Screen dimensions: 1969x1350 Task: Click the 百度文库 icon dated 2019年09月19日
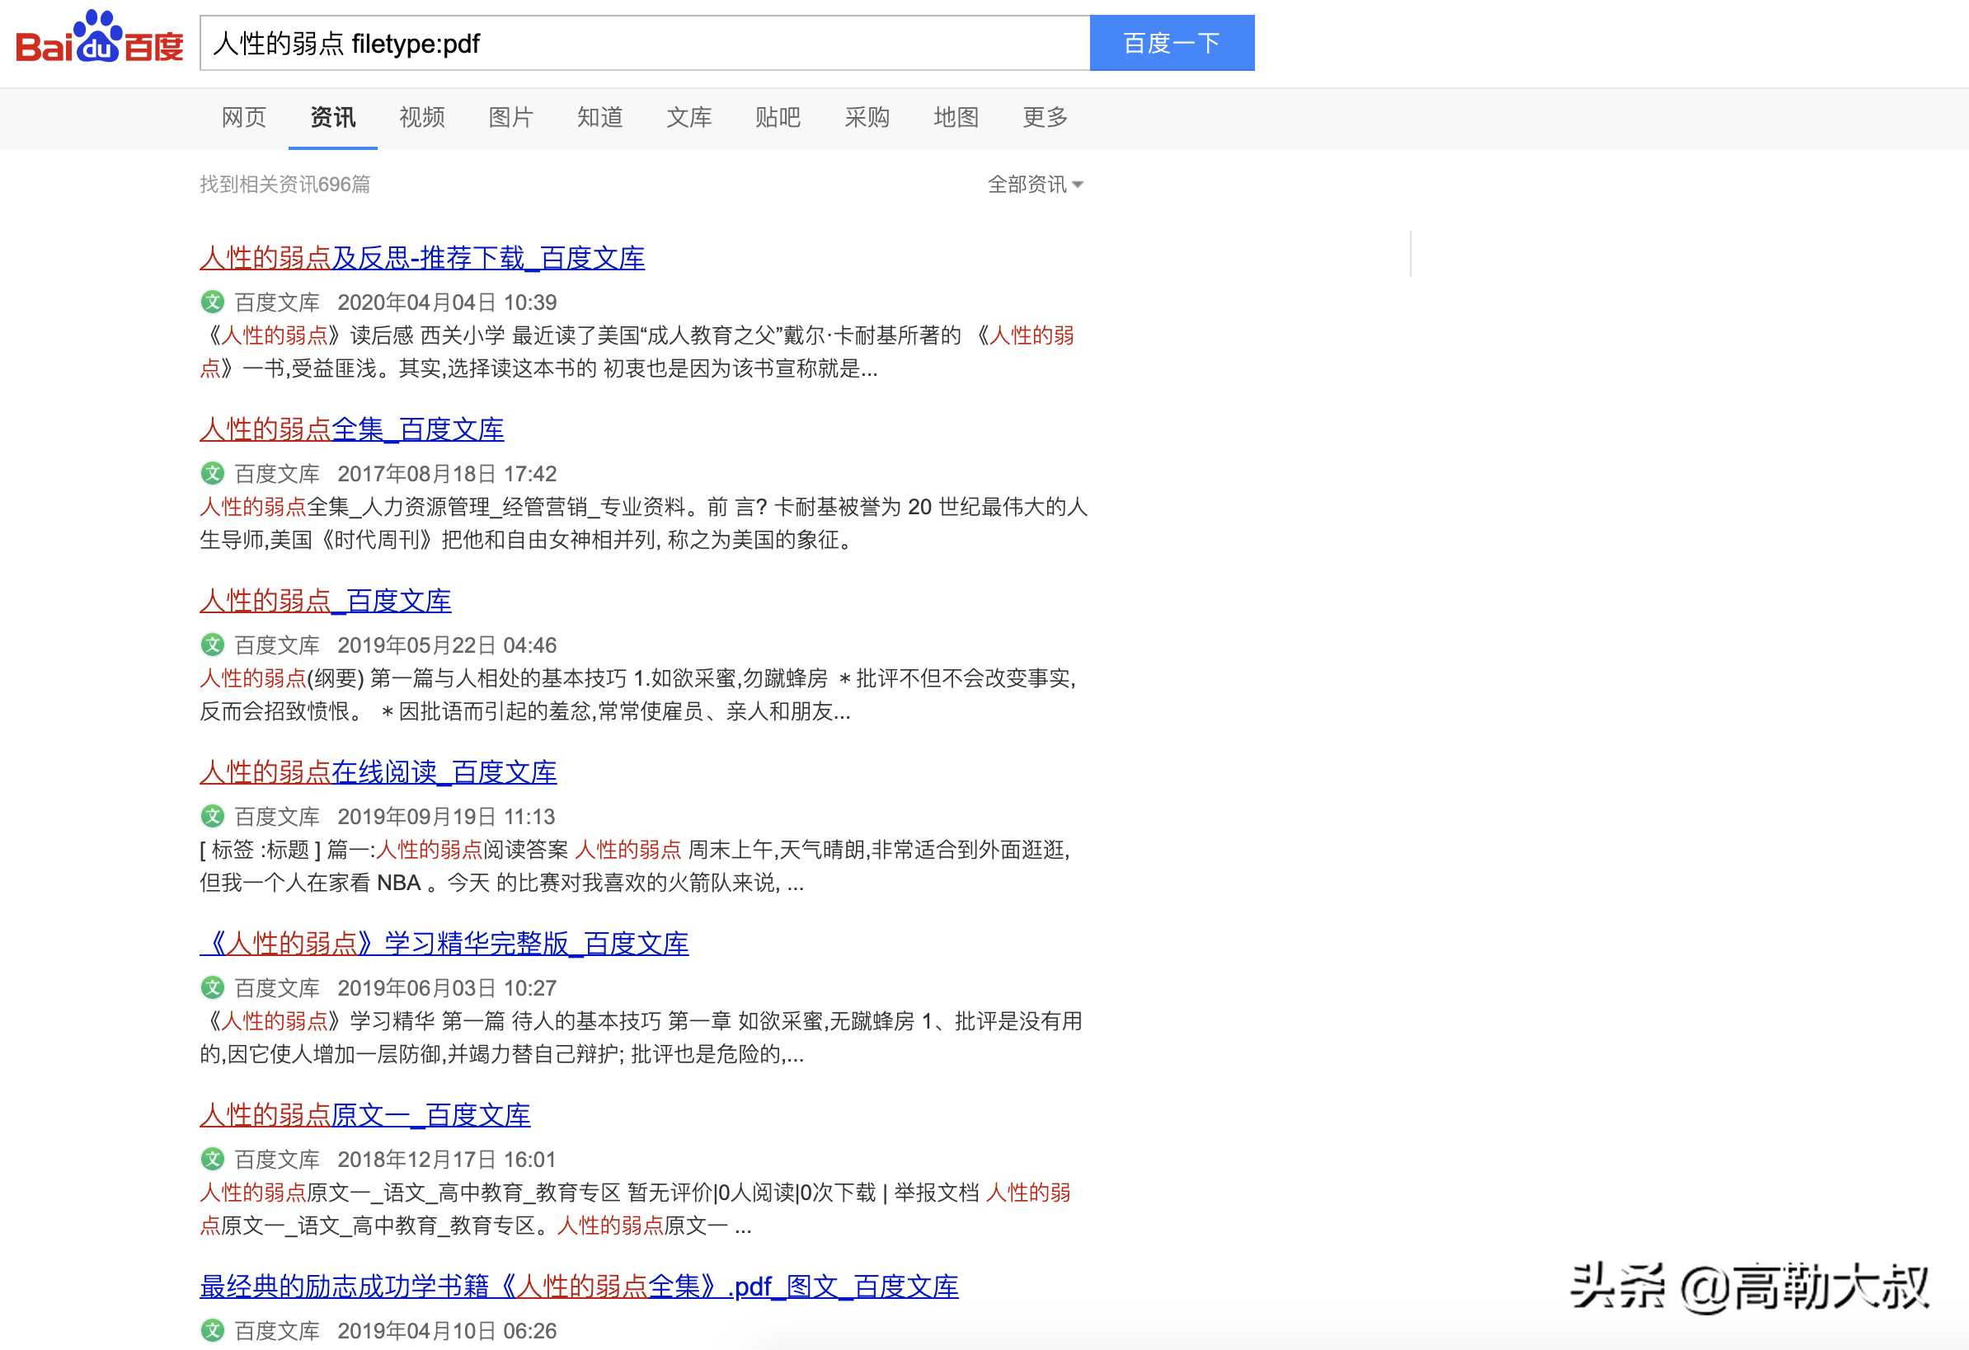[213, 817]
